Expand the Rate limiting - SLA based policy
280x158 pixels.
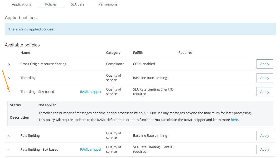click(9, 149)
